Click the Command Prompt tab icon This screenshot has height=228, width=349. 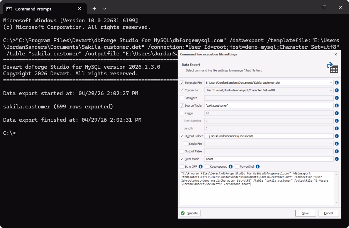[x=9, y=9]
